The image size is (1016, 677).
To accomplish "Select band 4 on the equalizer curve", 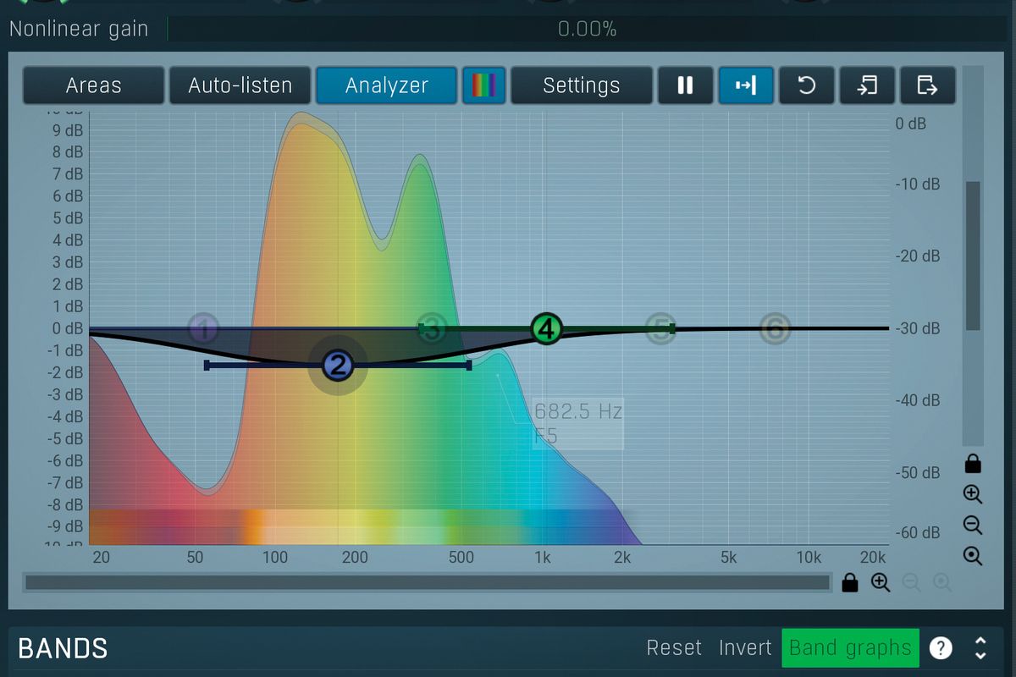I will pos(546,330).
